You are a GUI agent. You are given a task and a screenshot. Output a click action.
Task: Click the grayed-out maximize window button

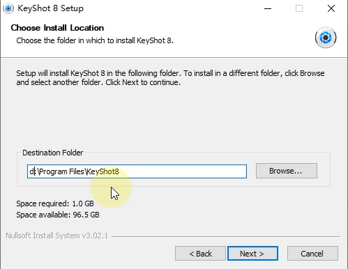[299, 9]
